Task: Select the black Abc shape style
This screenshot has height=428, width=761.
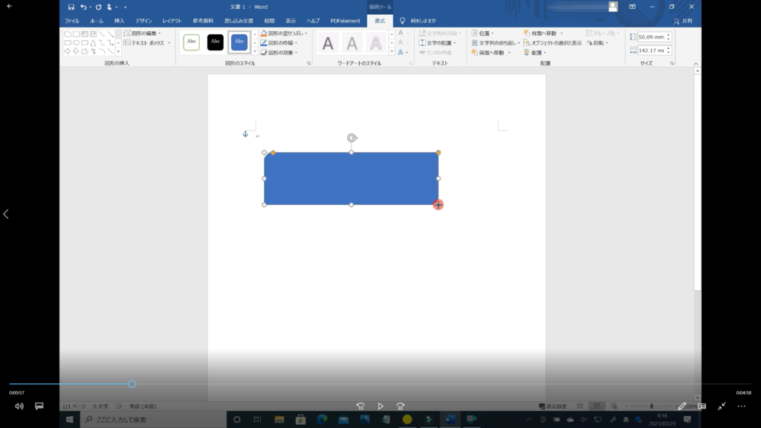Action: [216, 42]
